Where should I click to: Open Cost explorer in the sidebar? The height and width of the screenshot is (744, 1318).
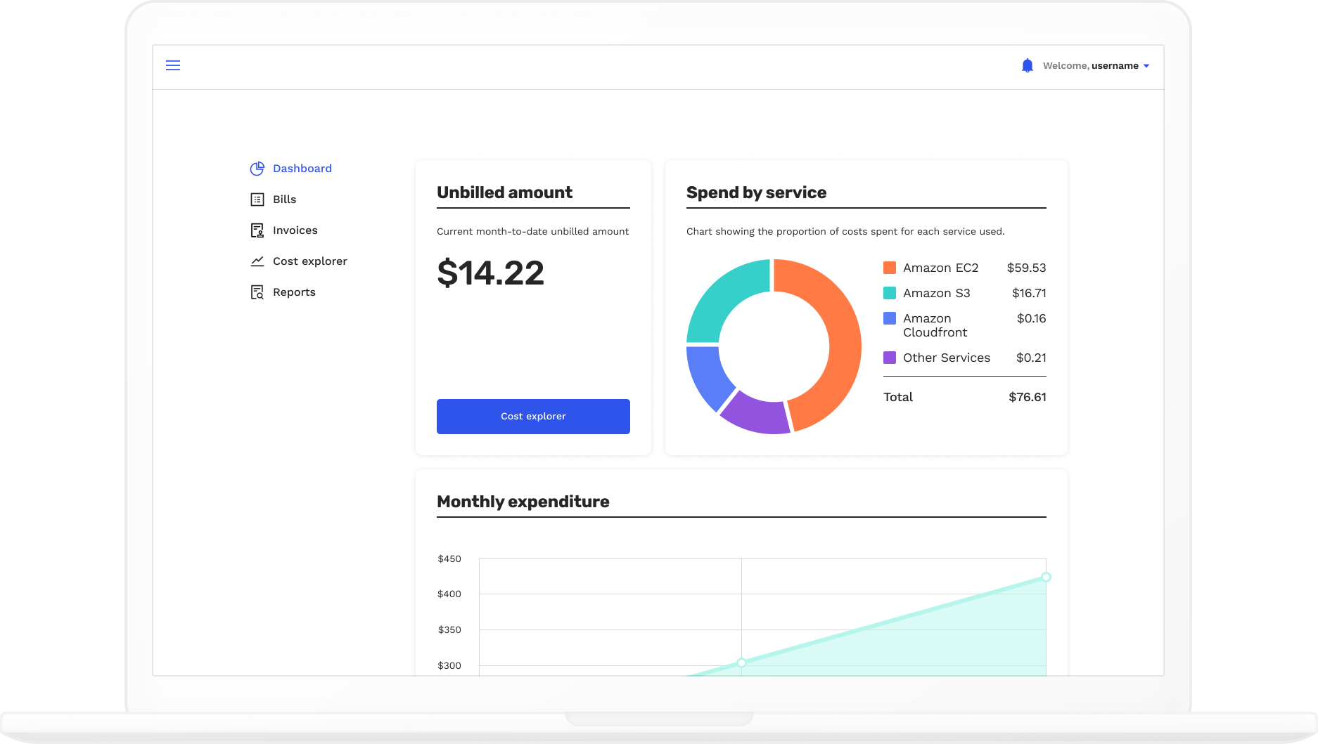(310, 261)
